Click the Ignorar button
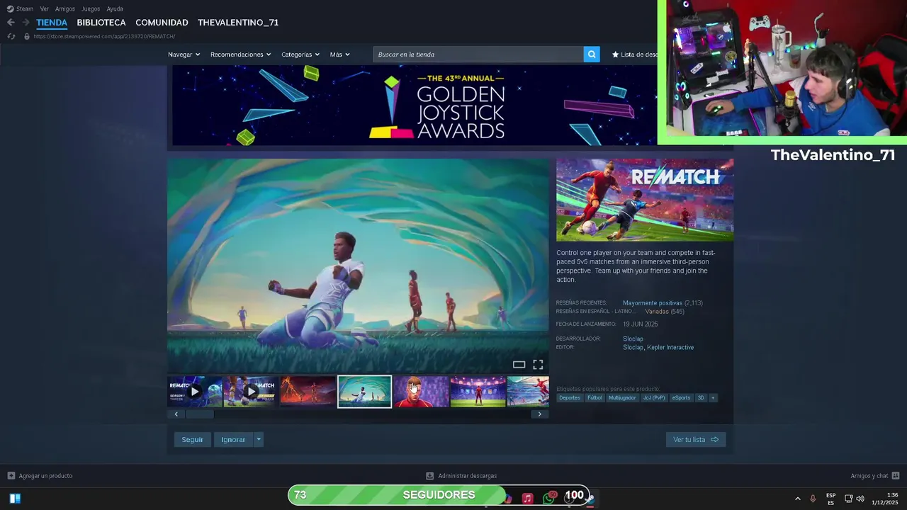This screenshot has height=510, width=907. pos(233,440)
